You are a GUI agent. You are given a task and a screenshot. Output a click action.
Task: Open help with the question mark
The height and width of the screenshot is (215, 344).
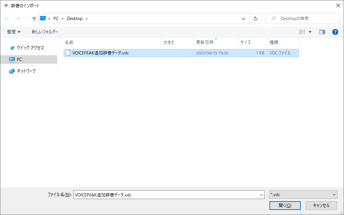pos(335,32)
